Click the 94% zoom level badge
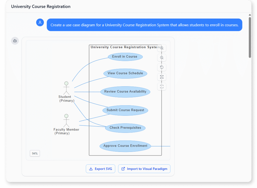The width and height of the screenshot is (257, 188). pos(35,153)
